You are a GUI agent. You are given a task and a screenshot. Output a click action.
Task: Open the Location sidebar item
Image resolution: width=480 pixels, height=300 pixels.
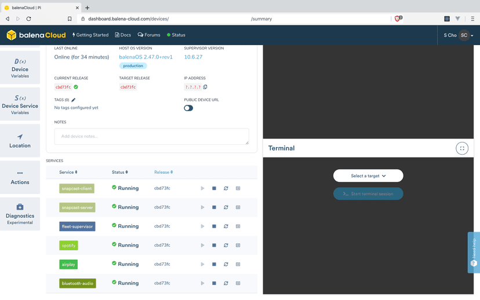tap(20, 141)
